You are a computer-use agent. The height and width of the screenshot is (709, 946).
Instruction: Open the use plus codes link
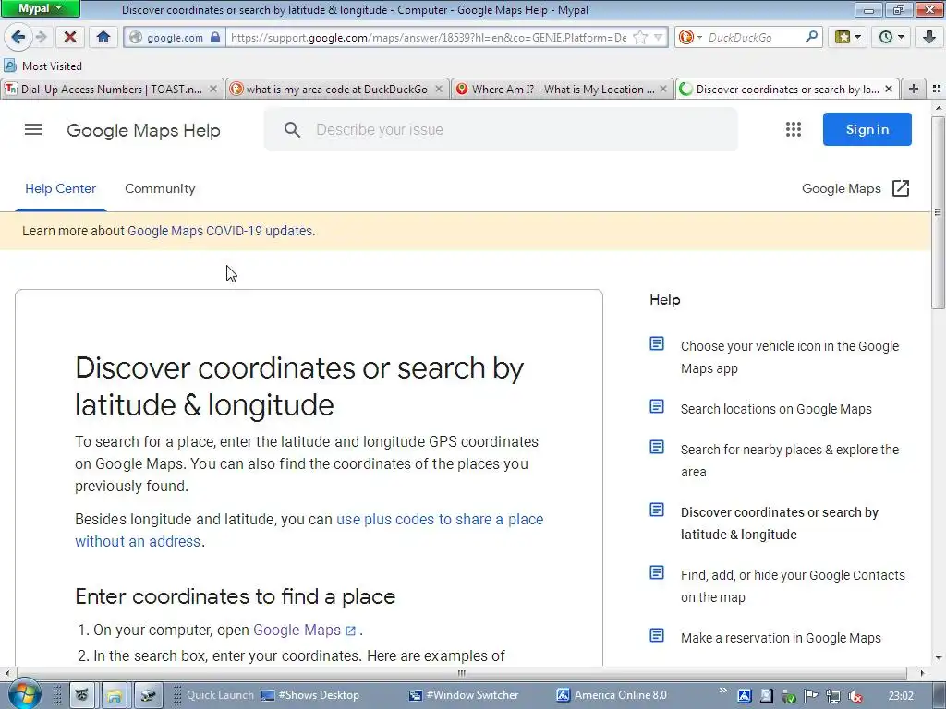click(309, 530)
